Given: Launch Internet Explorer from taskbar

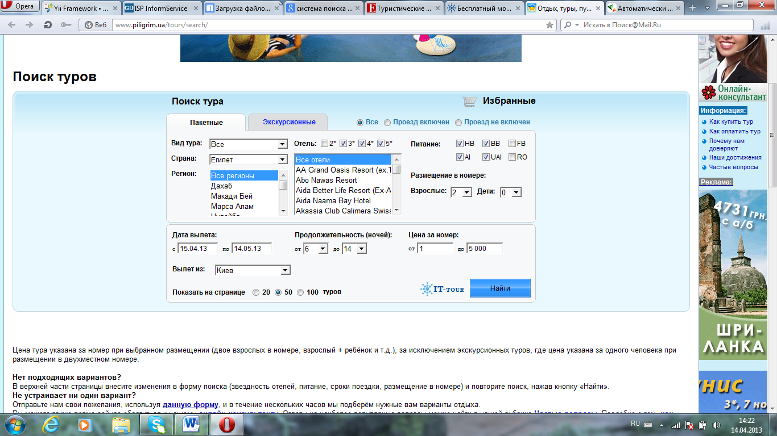Looking at the screenshot, I should point(52,424).
